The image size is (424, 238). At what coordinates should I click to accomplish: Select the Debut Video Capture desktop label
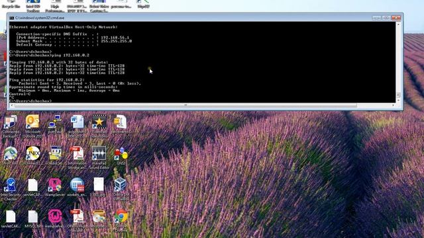[99, 9]
